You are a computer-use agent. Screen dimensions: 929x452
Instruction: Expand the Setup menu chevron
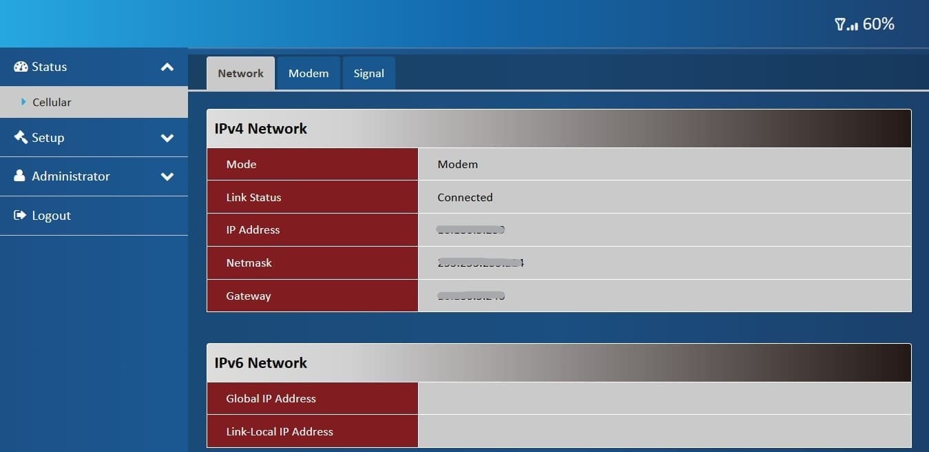point(167,138)
